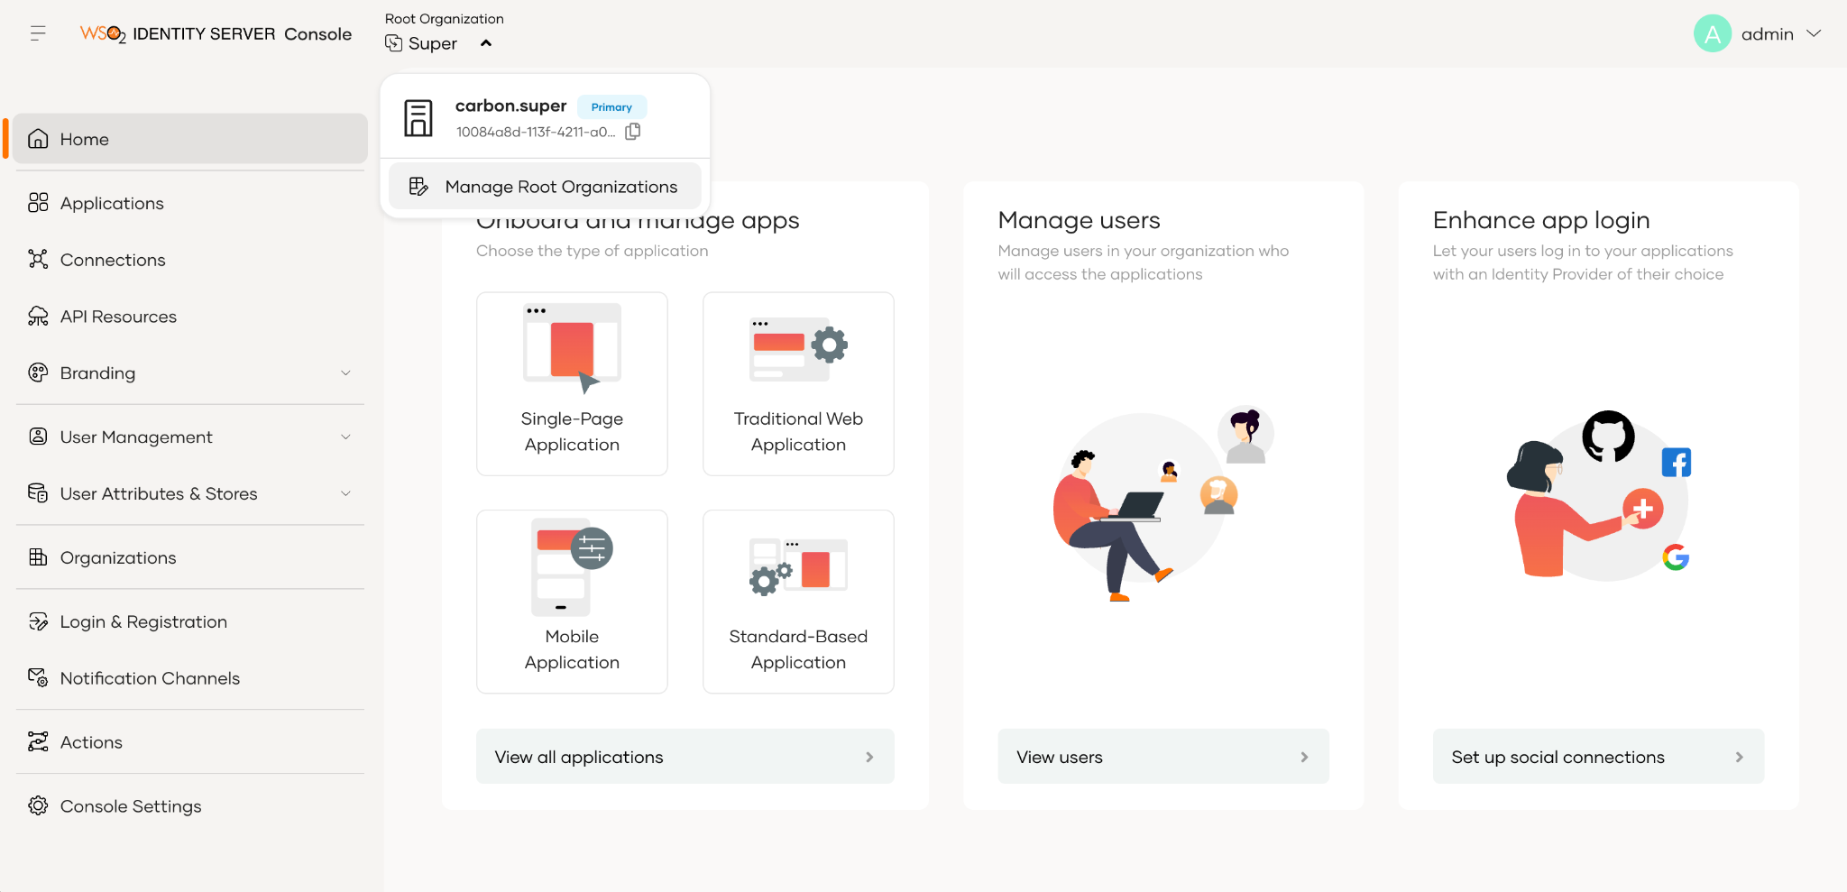Click Set up social connections button
The image size is (1847, 892).
[x=1598, y=757]
